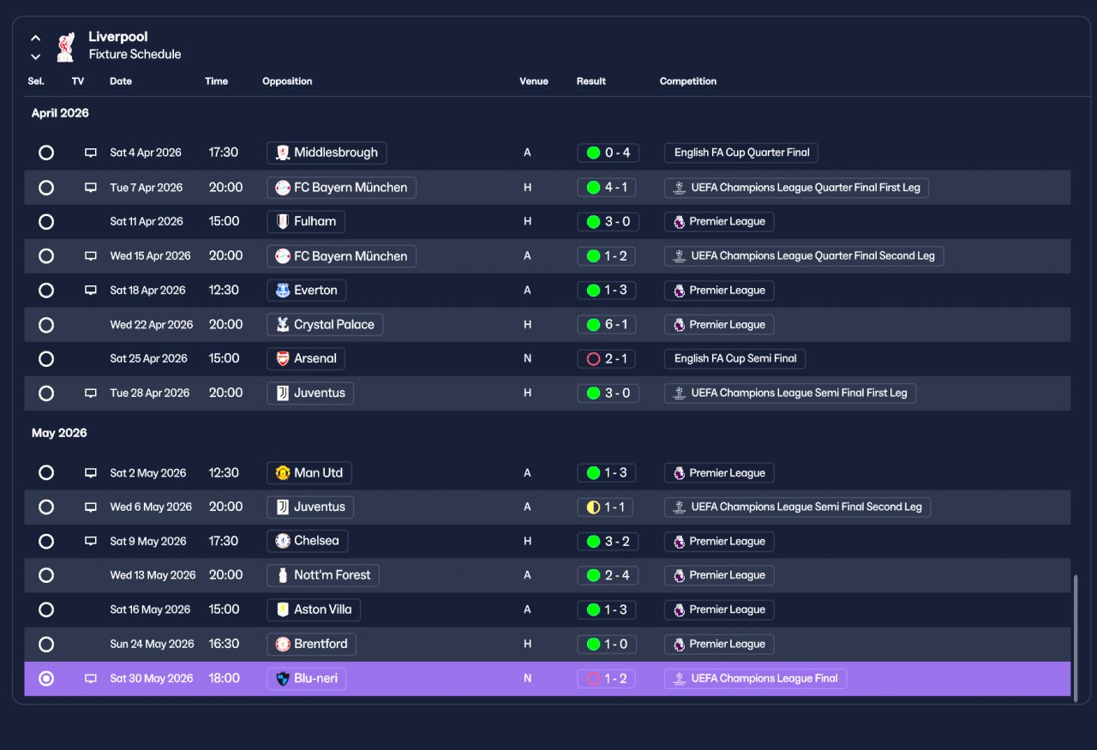Click Premier League logo in Fulham row
The image size is (1097, 750).
(680, 222)
